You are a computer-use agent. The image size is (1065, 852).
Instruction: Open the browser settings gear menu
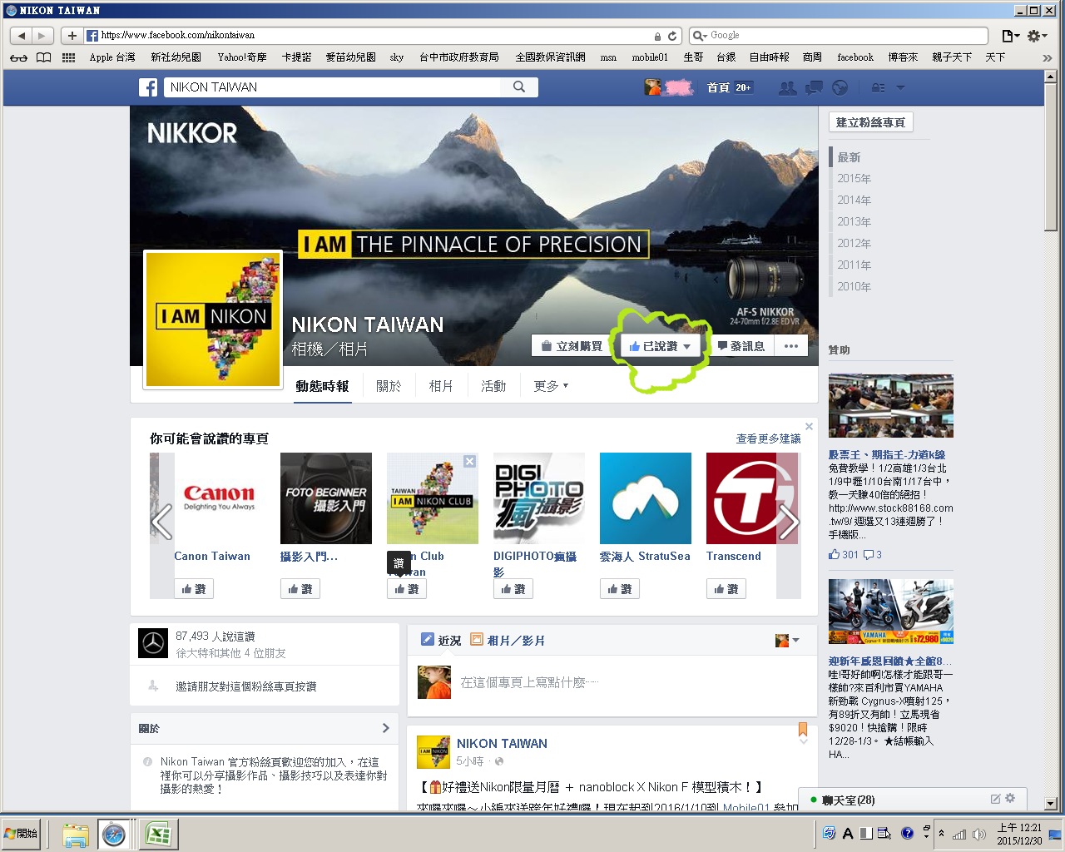pyautogui.click(x=1036, y=36)
